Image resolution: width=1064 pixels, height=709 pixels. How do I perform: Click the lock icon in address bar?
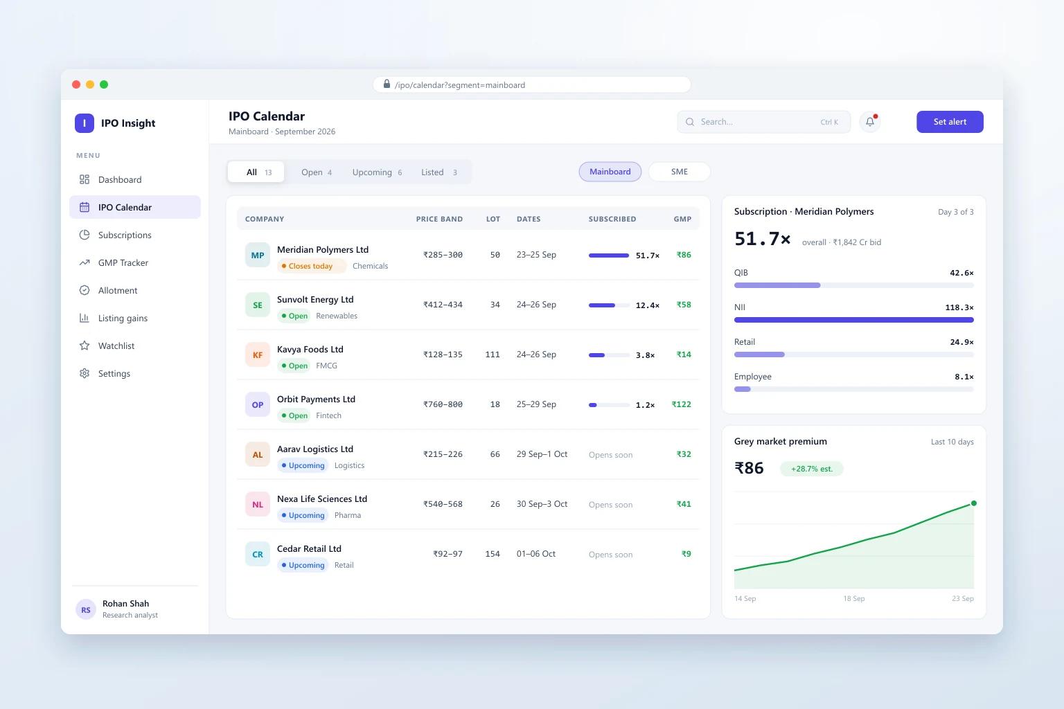pyautogui.click(x=387, y=84)
